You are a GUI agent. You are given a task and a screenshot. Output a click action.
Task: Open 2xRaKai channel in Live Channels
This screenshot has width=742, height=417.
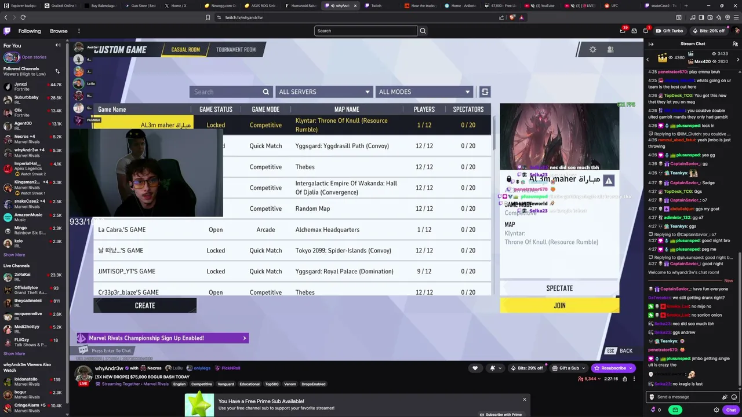[32, 277]
